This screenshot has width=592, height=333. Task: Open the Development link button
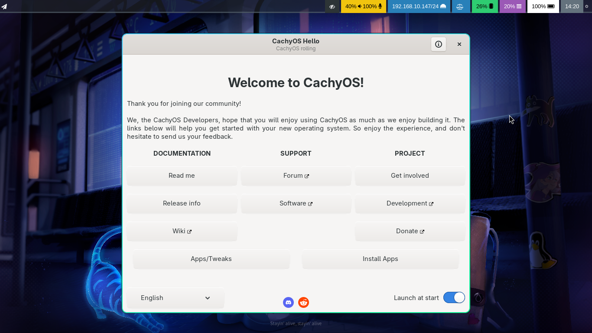tap(410, 203)
